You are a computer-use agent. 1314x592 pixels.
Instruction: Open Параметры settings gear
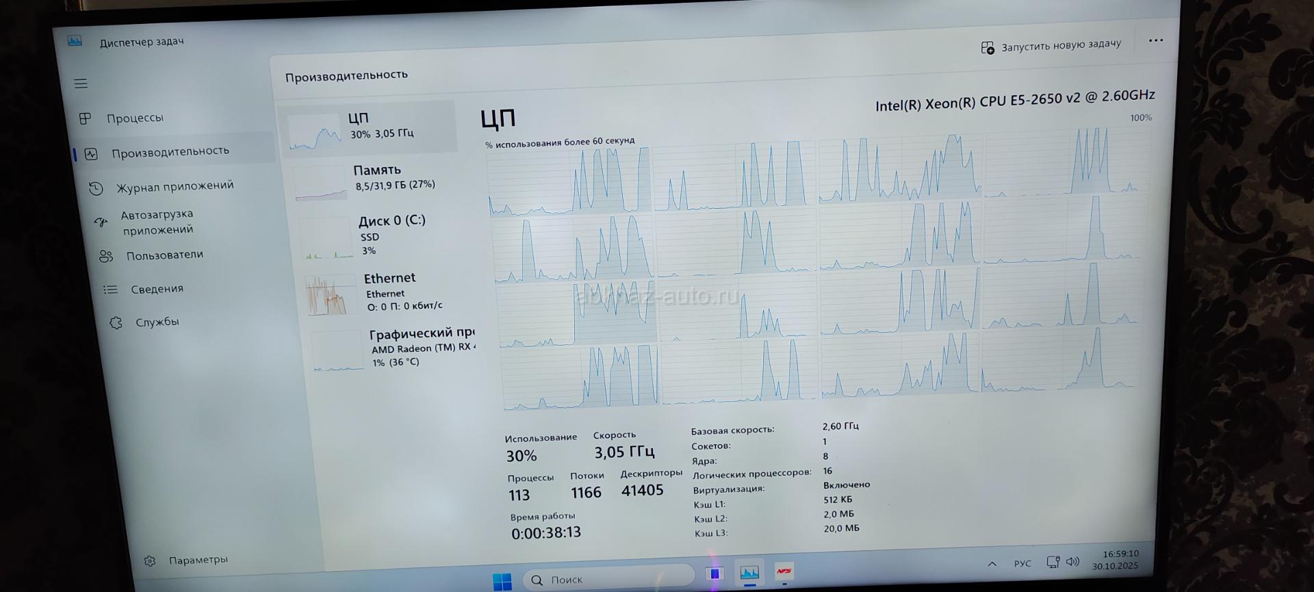150,561
